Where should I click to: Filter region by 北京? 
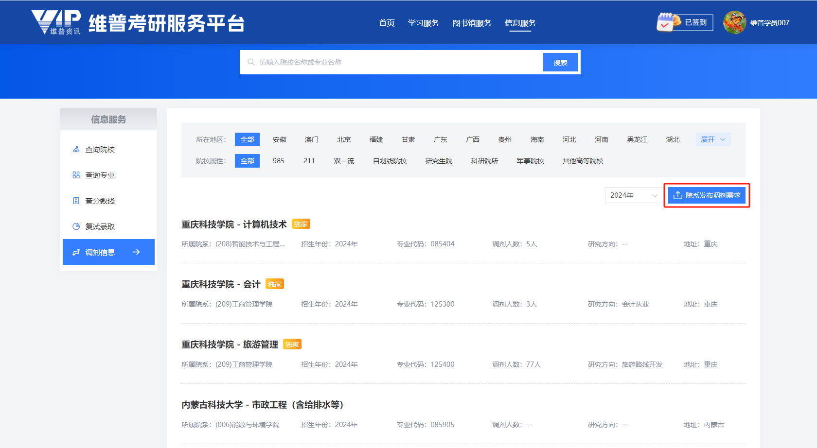point(344,139)
